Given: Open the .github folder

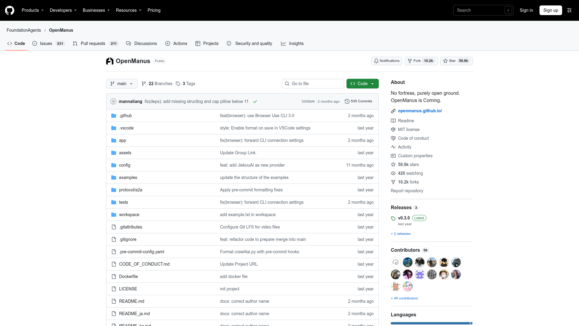Looking at the screenshot, I should (x=125, y=116).
